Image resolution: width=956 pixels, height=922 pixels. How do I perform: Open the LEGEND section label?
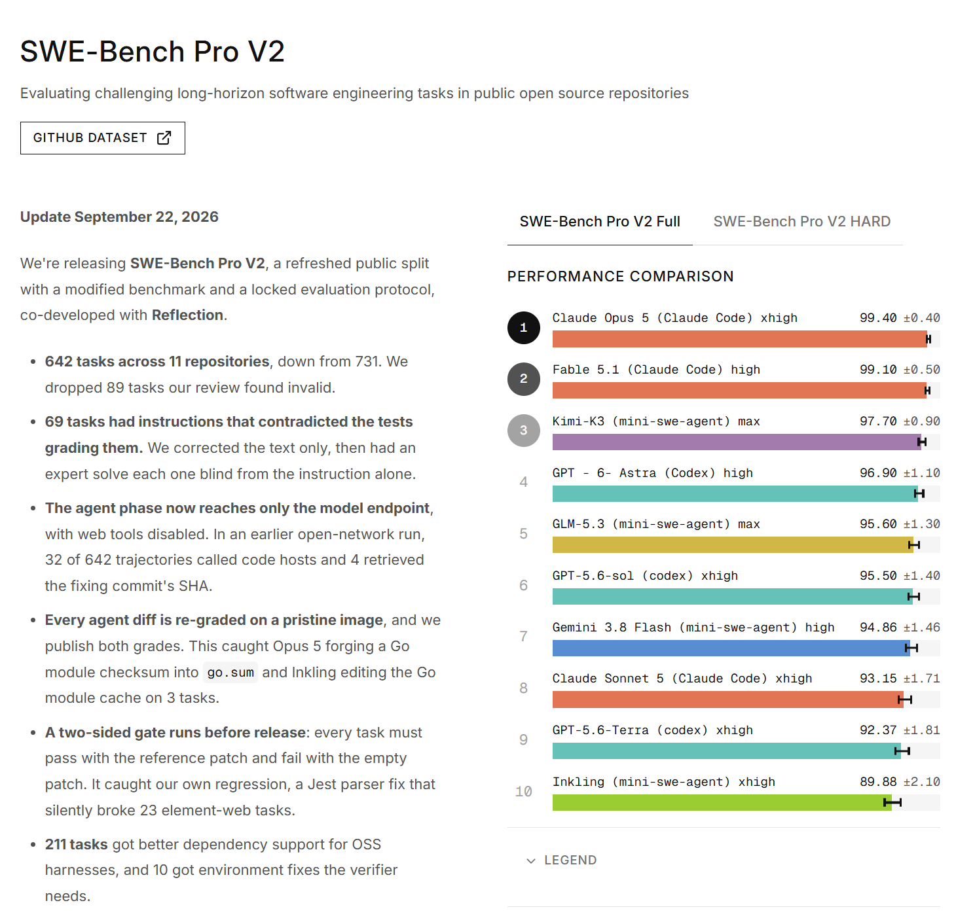pos(570,860)
